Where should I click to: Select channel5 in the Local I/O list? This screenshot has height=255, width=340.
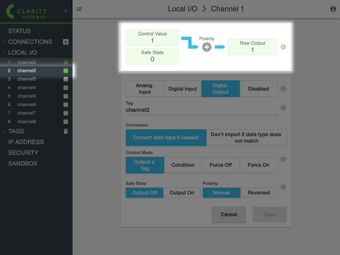[27, 96]
